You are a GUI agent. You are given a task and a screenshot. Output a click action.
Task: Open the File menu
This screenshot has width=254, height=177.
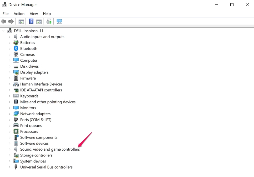6,14
